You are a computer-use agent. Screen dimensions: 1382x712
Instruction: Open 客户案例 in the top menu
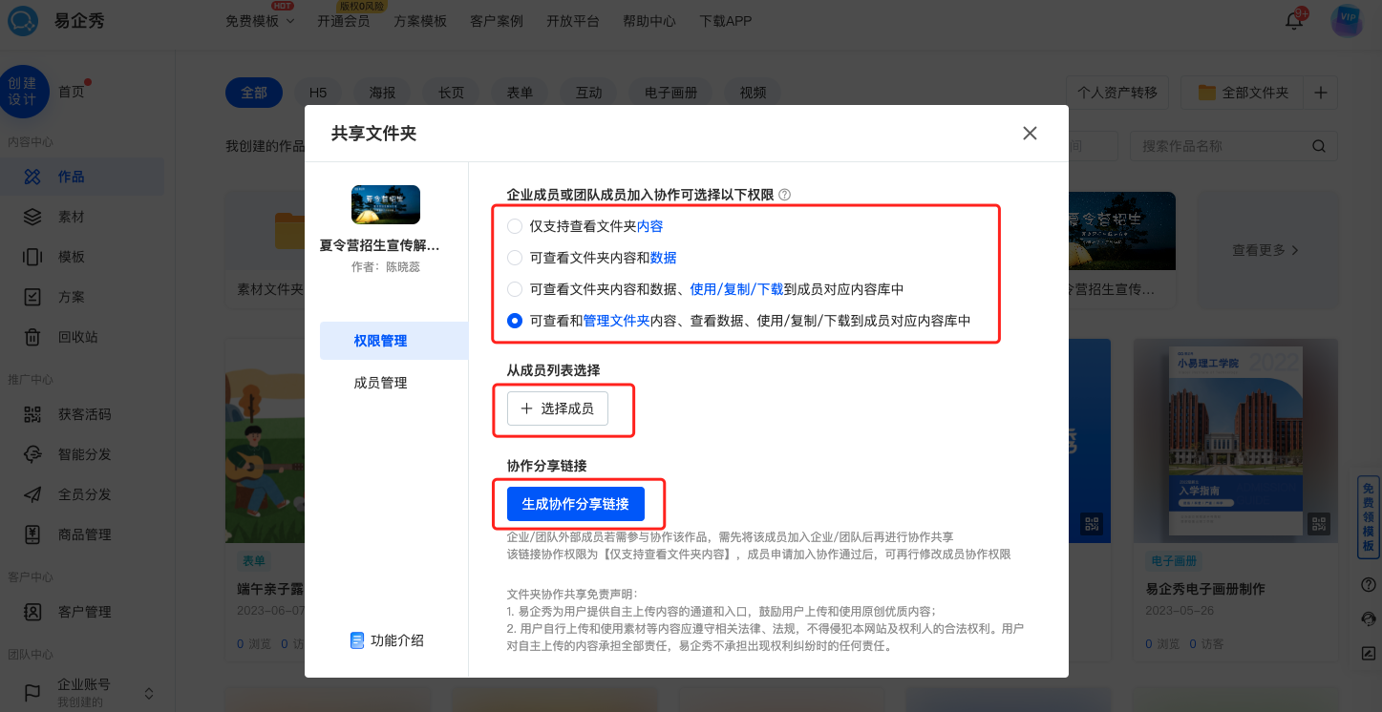(497, 21)
